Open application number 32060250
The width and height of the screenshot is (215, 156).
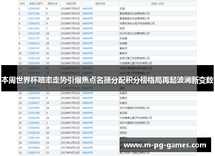[34, 23]
